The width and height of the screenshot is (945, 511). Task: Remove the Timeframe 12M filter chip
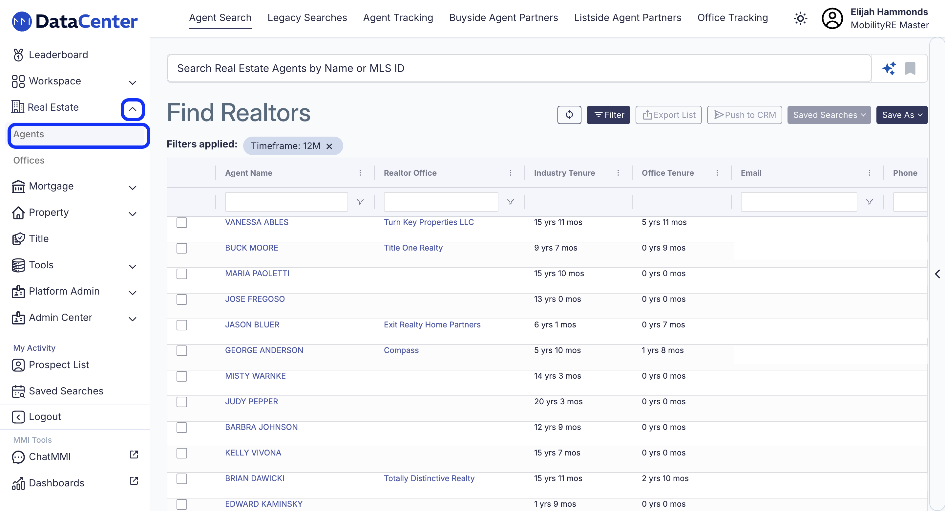[x=329, y=146]
